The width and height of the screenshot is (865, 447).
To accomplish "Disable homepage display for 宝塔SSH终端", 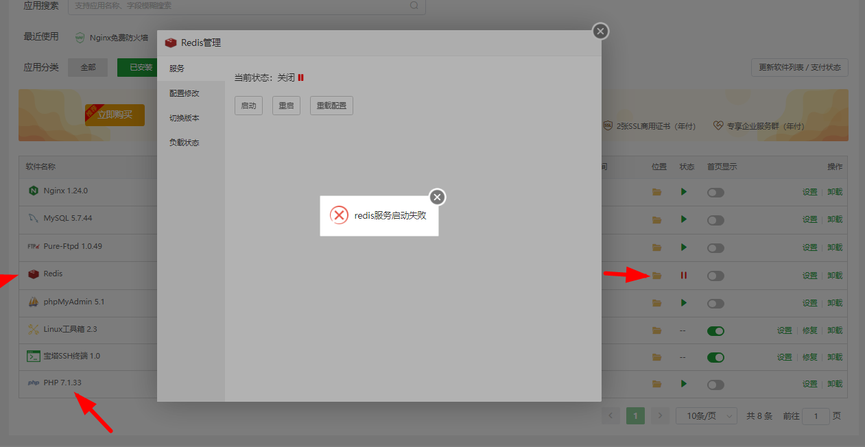I will 715,357.
